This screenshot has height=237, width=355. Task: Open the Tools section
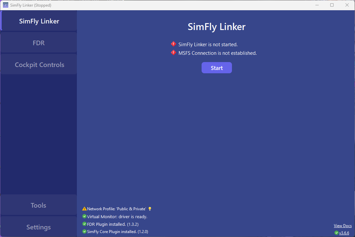[x=38, y=205]
